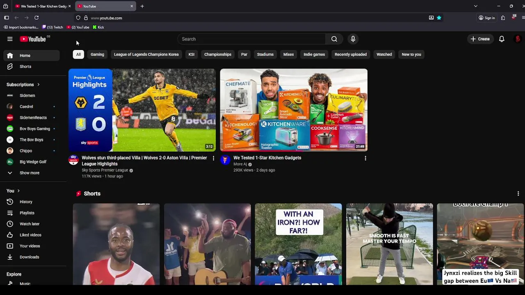Click the browser address bar URL

pos(106,18)
